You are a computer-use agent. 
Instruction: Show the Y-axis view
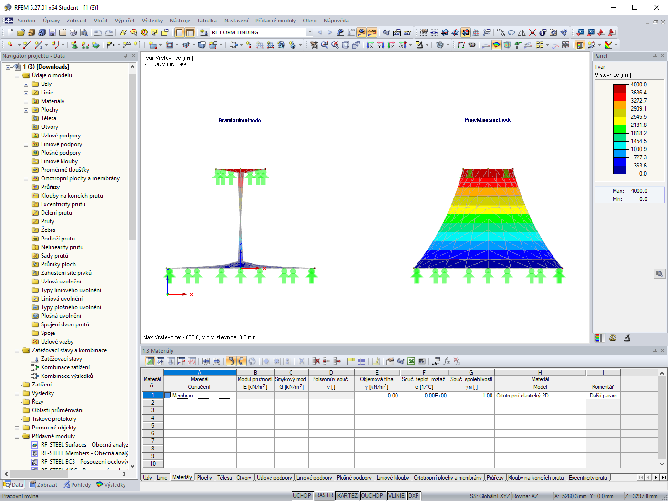point(381,45)
